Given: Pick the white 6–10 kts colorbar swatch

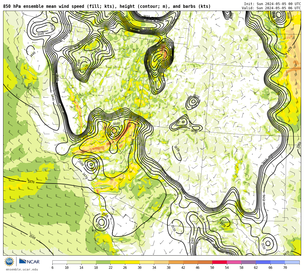Looking at the screenshot, I should (59, 262).
